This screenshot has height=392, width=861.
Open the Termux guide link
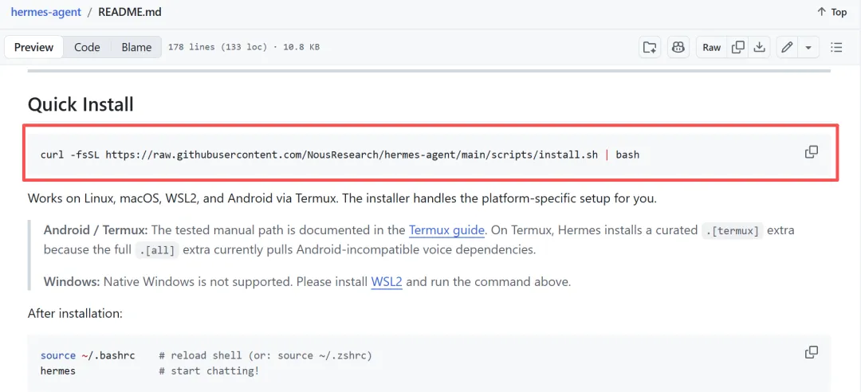[446, 230]
